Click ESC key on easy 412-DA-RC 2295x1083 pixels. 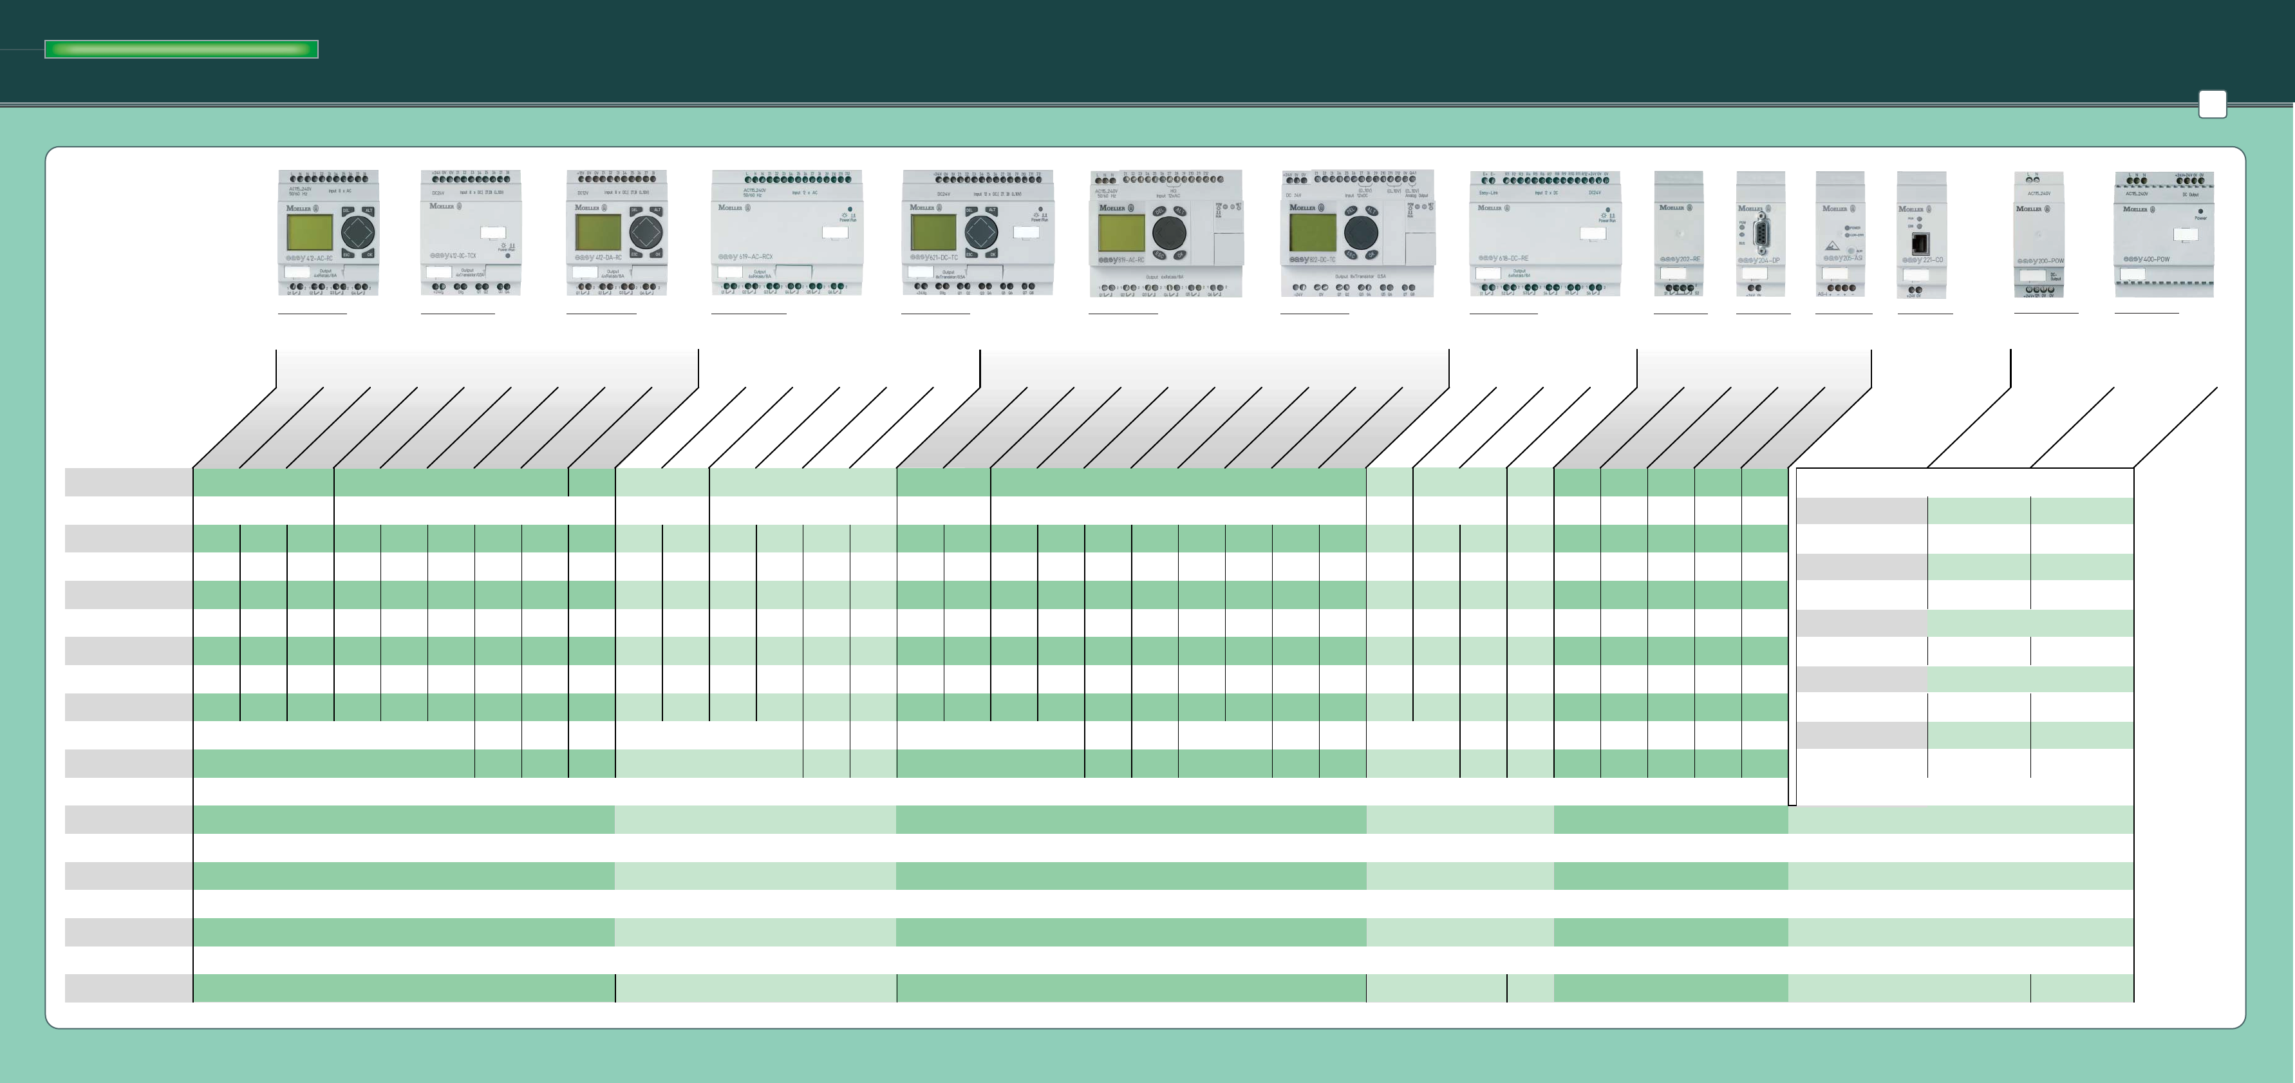tap(637, 253)
